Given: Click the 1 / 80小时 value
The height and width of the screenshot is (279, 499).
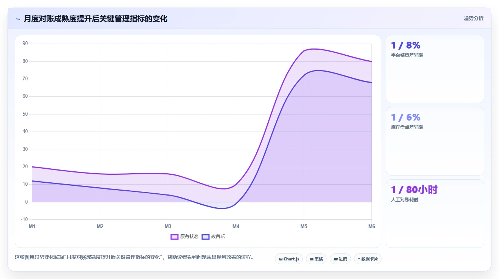Looking at the screenshot, I should [414, 190].
